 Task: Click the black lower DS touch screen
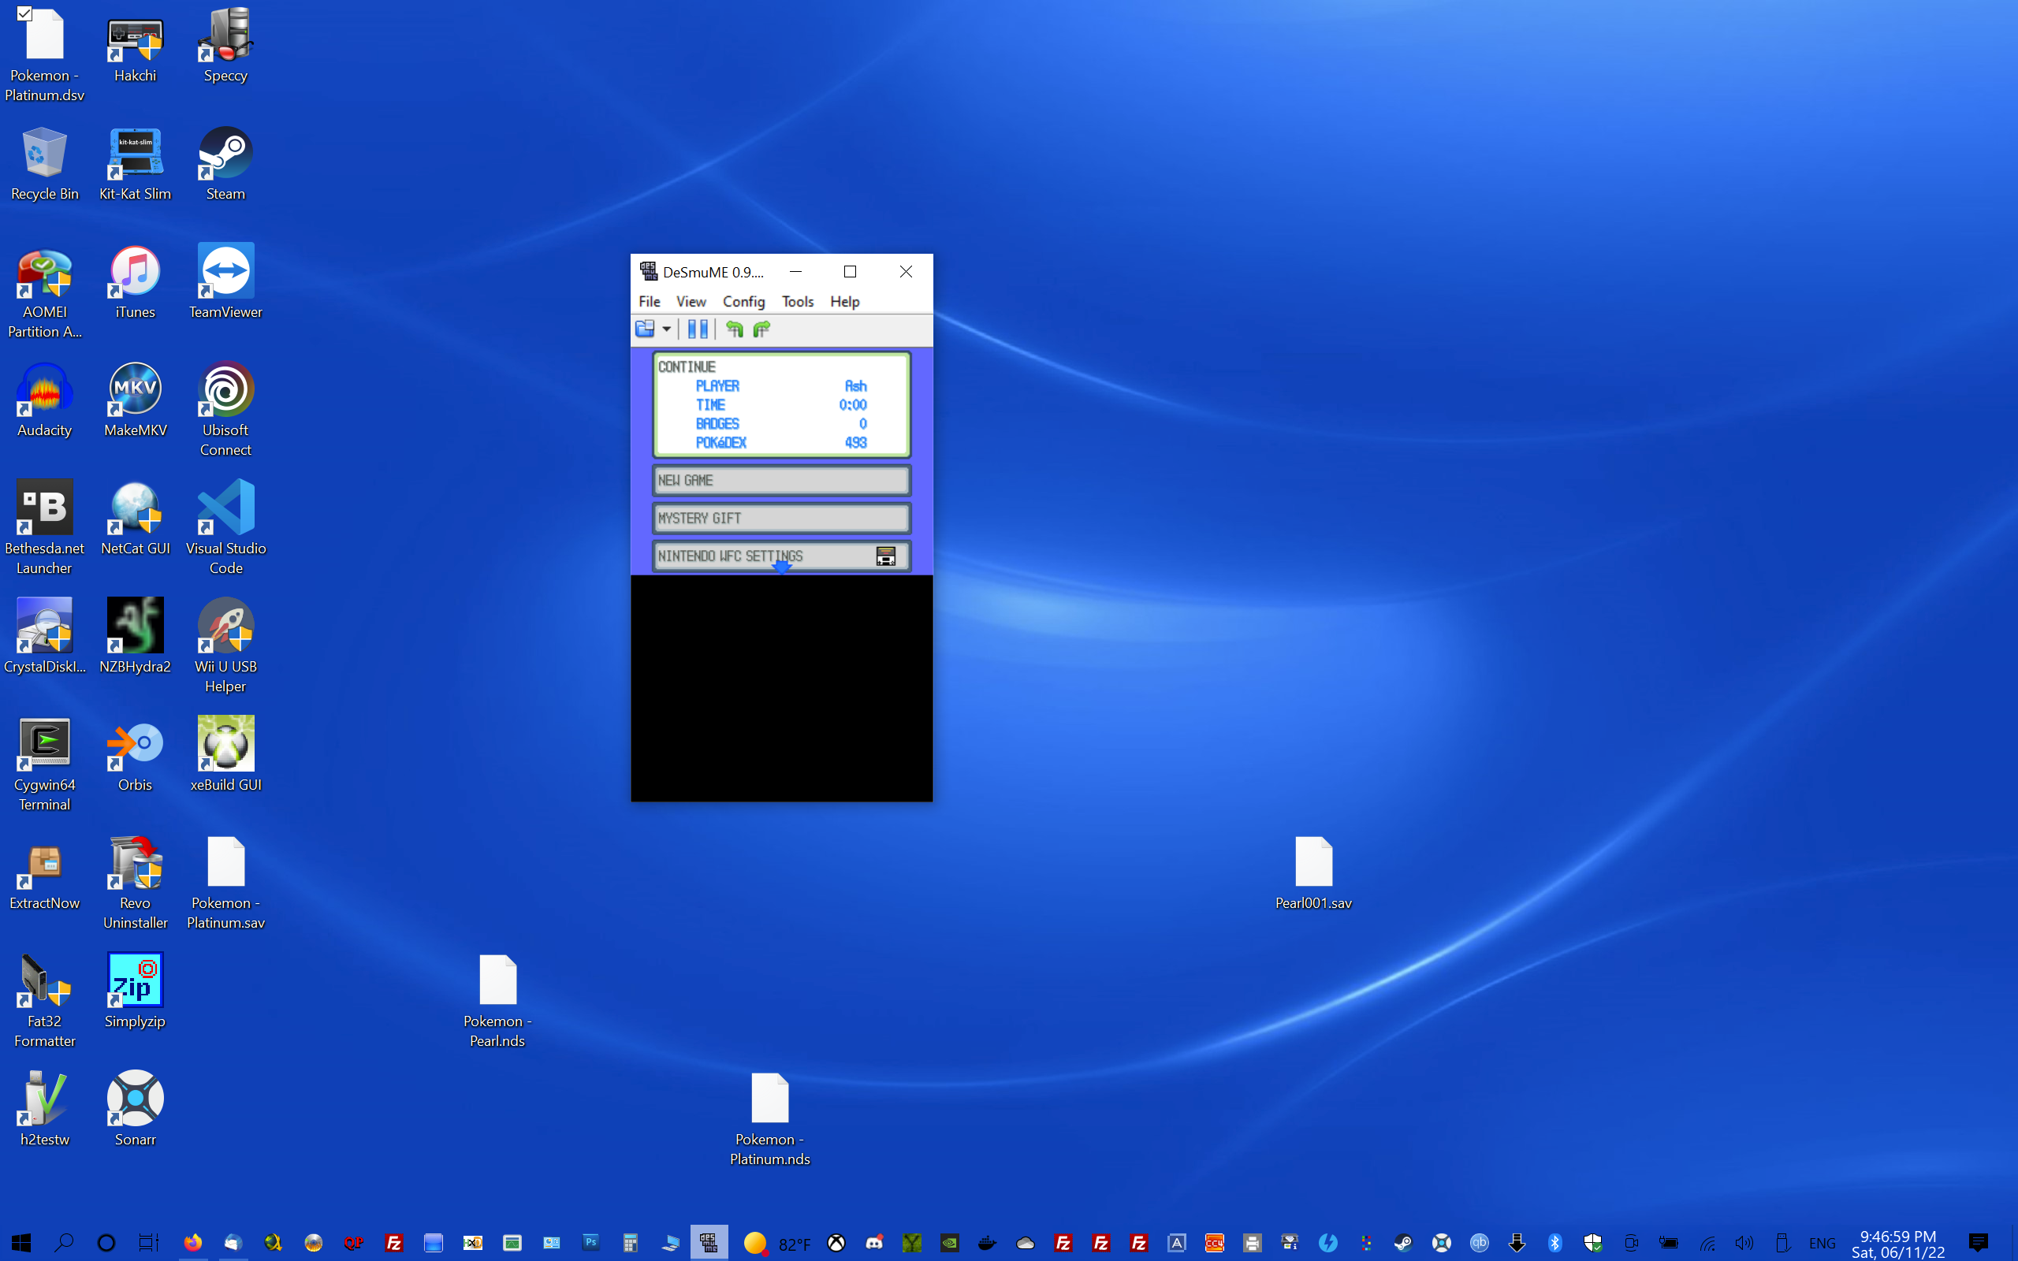[781, 688]
